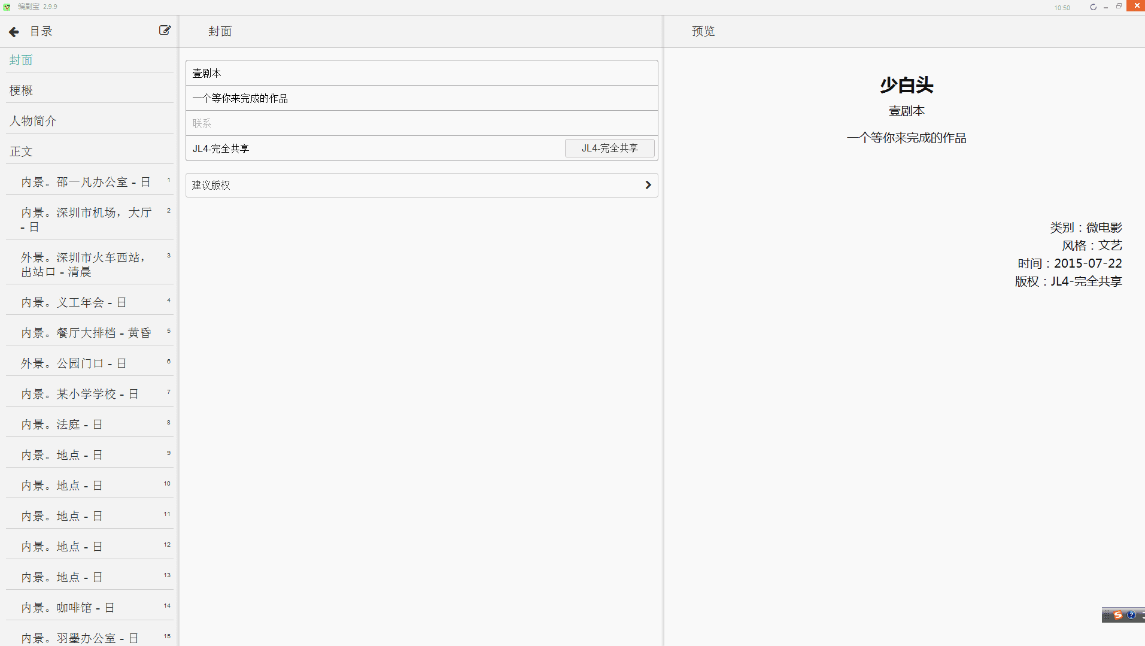Viewport: 1145px width, 646px height.
Task: Open scene 14 咖啡馆
Action: point(68,608)
